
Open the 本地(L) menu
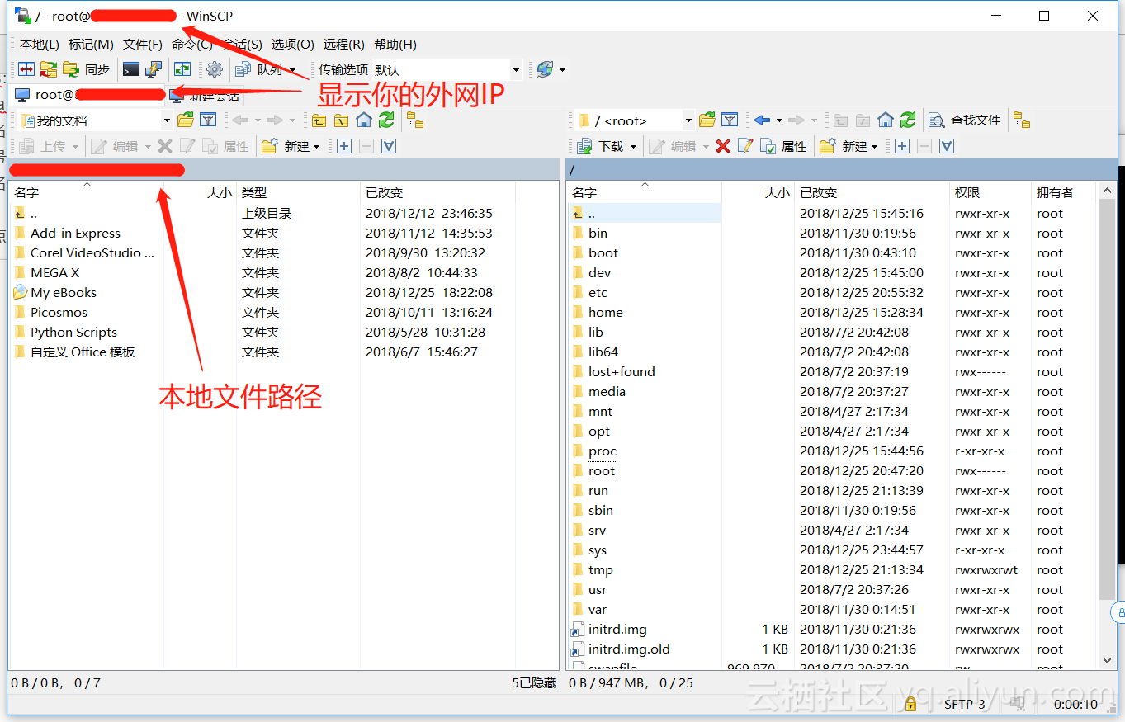[x=39, y=45]
